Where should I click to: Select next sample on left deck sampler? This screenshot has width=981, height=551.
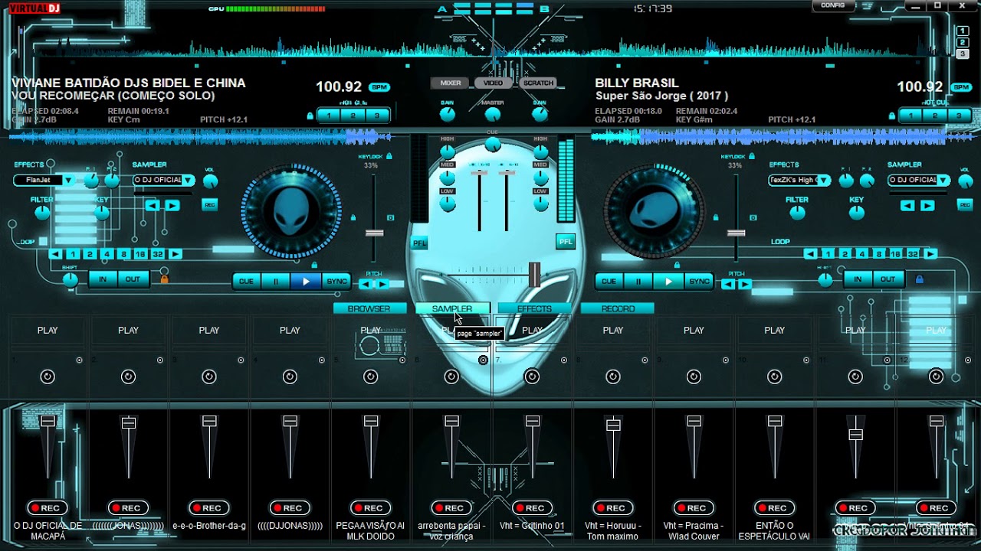pos(172,205)
